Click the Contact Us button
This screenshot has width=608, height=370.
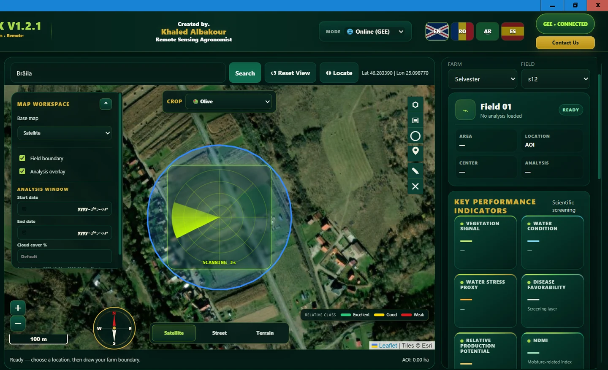pos(565,43)
